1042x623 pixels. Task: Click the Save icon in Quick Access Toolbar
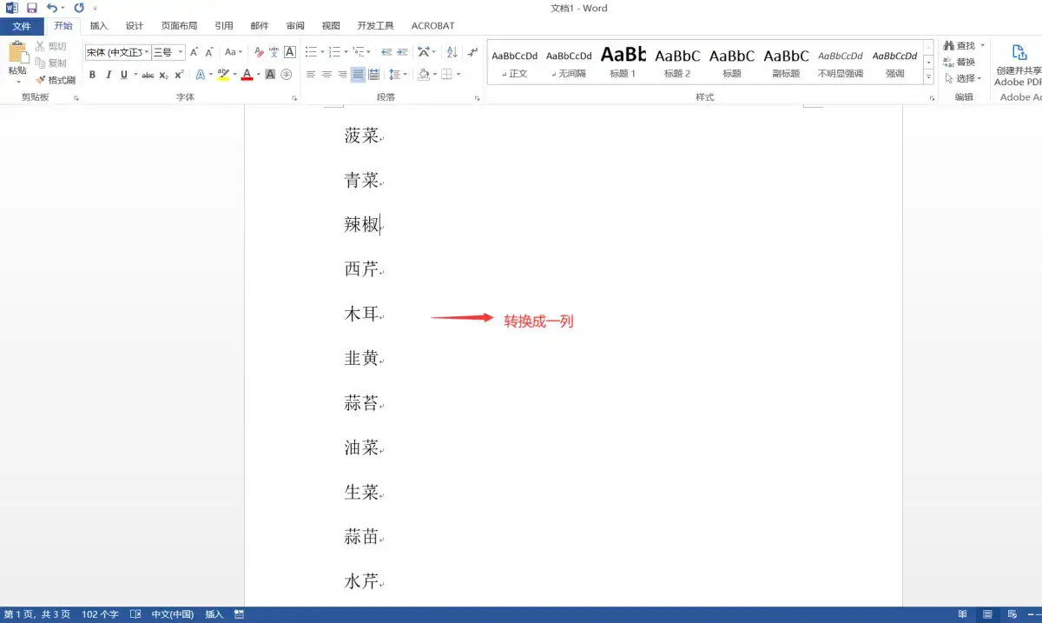tap(32, 8)
